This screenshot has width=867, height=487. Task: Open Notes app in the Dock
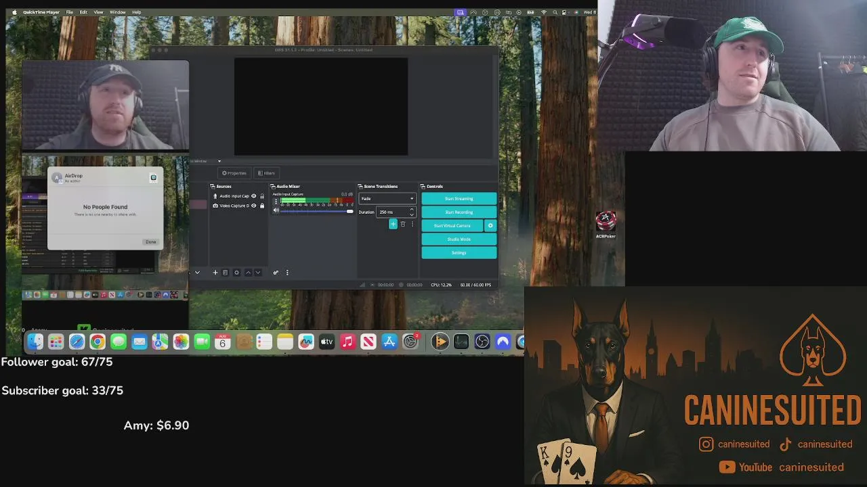point(285,342)
